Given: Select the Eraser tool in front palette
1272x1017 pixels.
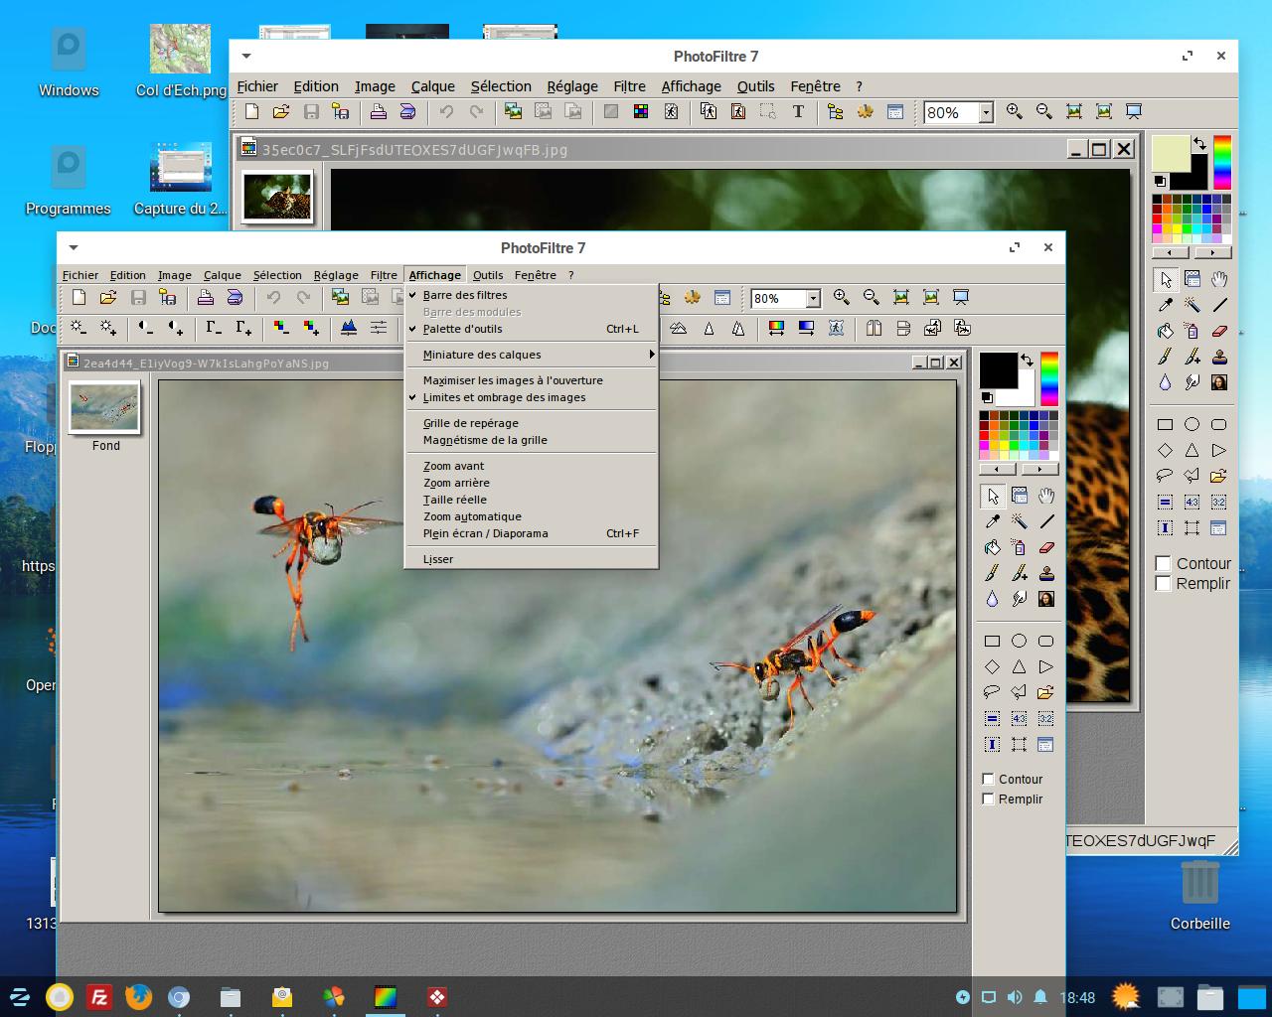Looking at the screenshot, I should [1045, 547].
